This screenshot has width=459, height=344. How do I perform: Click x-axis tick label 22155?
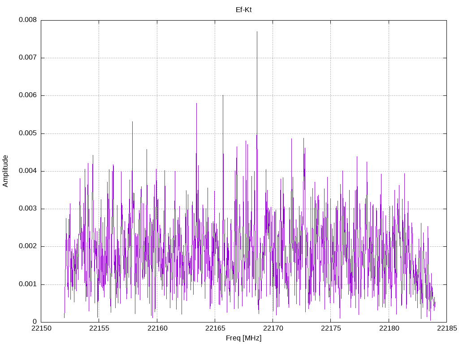(x=99, y=328)
